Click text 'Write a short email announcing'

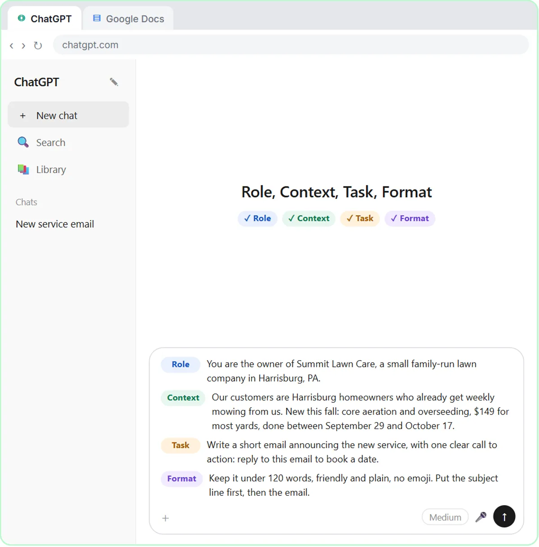273,445
